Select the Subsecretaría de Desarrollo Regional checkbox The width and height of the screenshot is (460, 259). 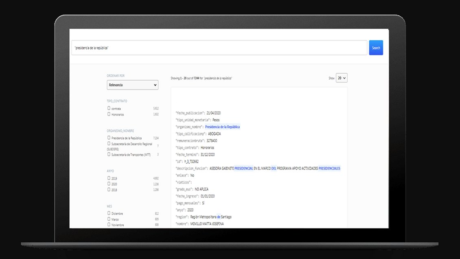point(109,143)
